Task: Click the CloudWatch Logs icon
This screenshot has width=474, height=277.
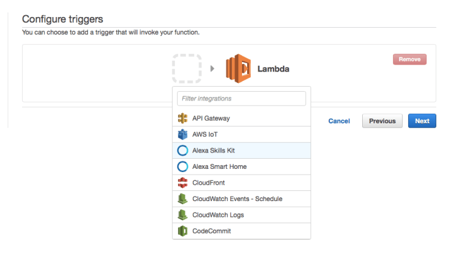Action: 183,215
